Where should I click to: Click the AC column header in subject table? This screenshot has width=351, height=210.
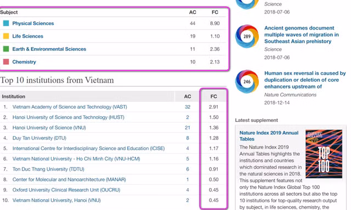point(193,12)
